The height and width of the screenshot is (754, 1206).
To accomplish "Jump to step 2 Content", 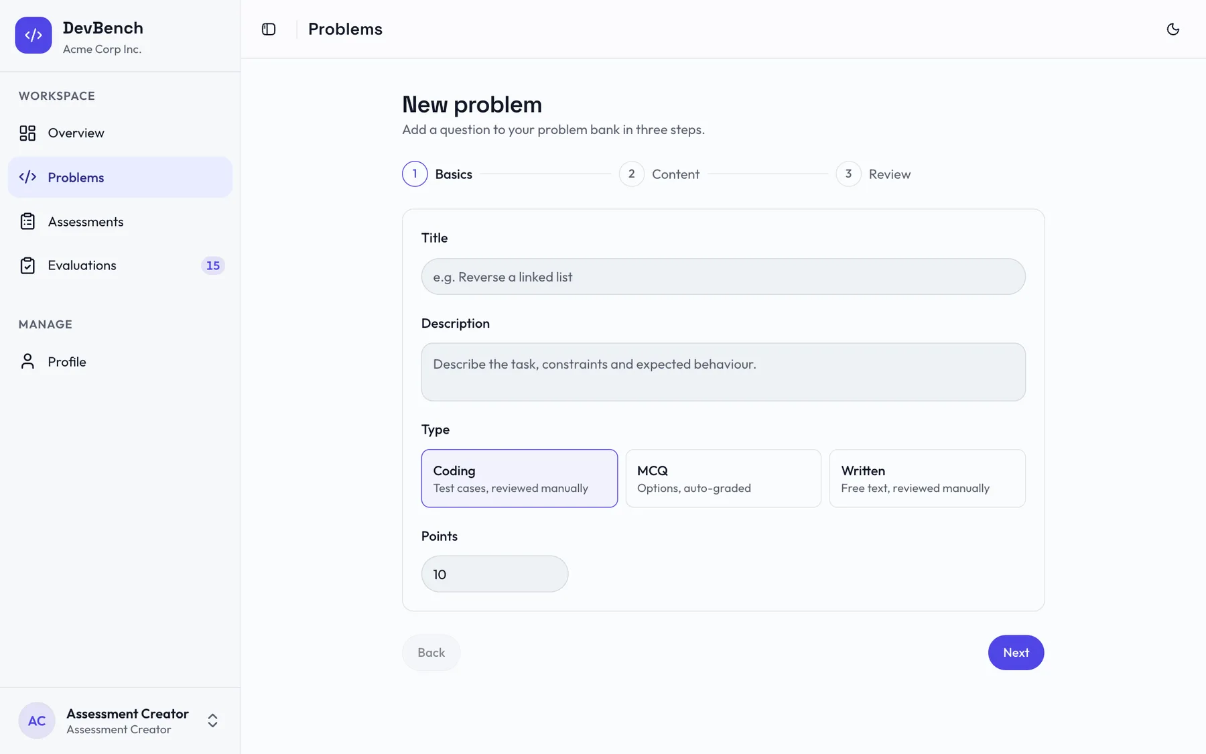I will coord(659,174).
